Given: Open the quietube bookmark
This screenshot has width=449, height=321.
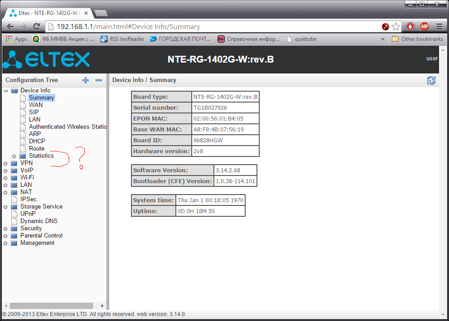Looking at the screenshot, I should 301,39.
